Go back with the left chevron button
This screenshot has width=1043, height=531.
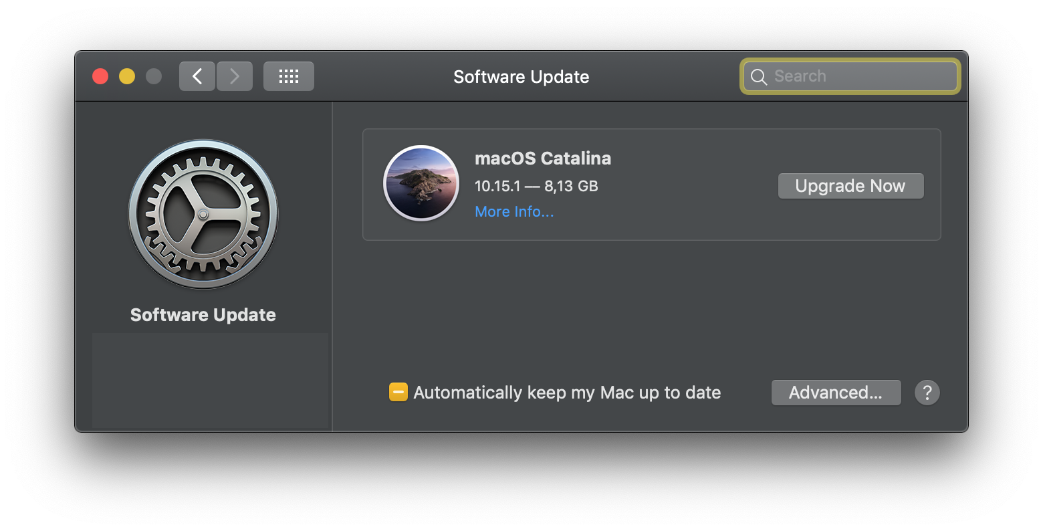pos(197,77)
